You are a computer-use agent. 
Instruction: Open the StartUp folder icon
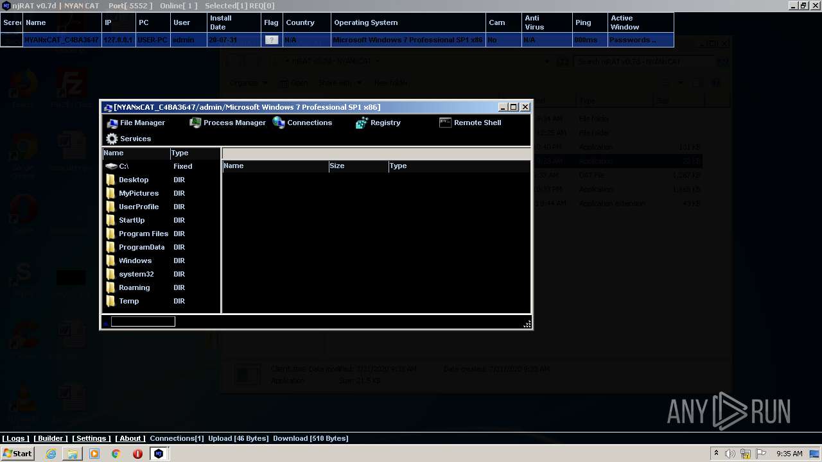[x=111, y=220]
